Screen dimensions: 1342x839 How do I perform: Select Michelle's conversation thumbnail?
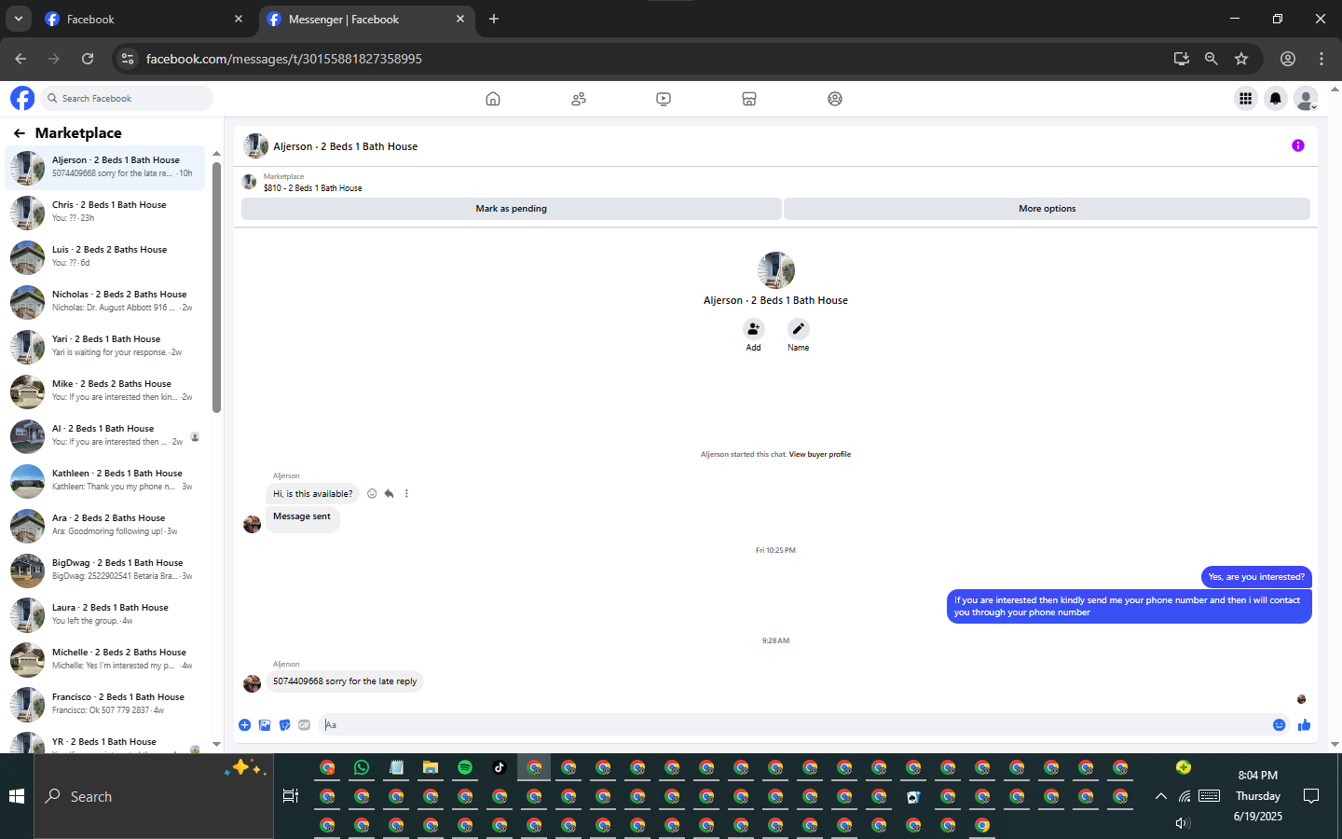coord(27,660)
